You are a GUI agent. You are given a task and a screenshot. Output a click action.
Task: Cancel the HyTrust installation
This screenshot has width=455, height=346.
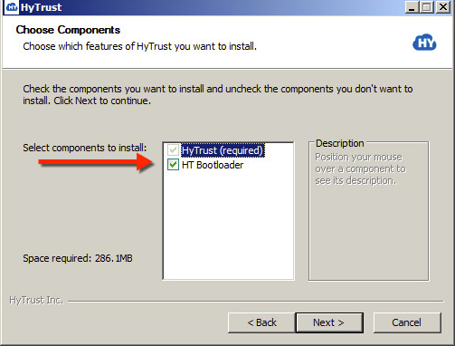[407, 322]
